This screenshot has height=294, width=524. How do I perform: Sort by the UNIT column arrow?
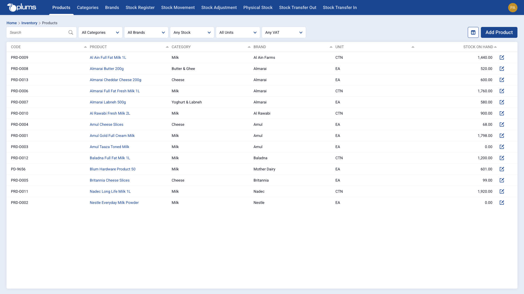[x=413, y=47]
